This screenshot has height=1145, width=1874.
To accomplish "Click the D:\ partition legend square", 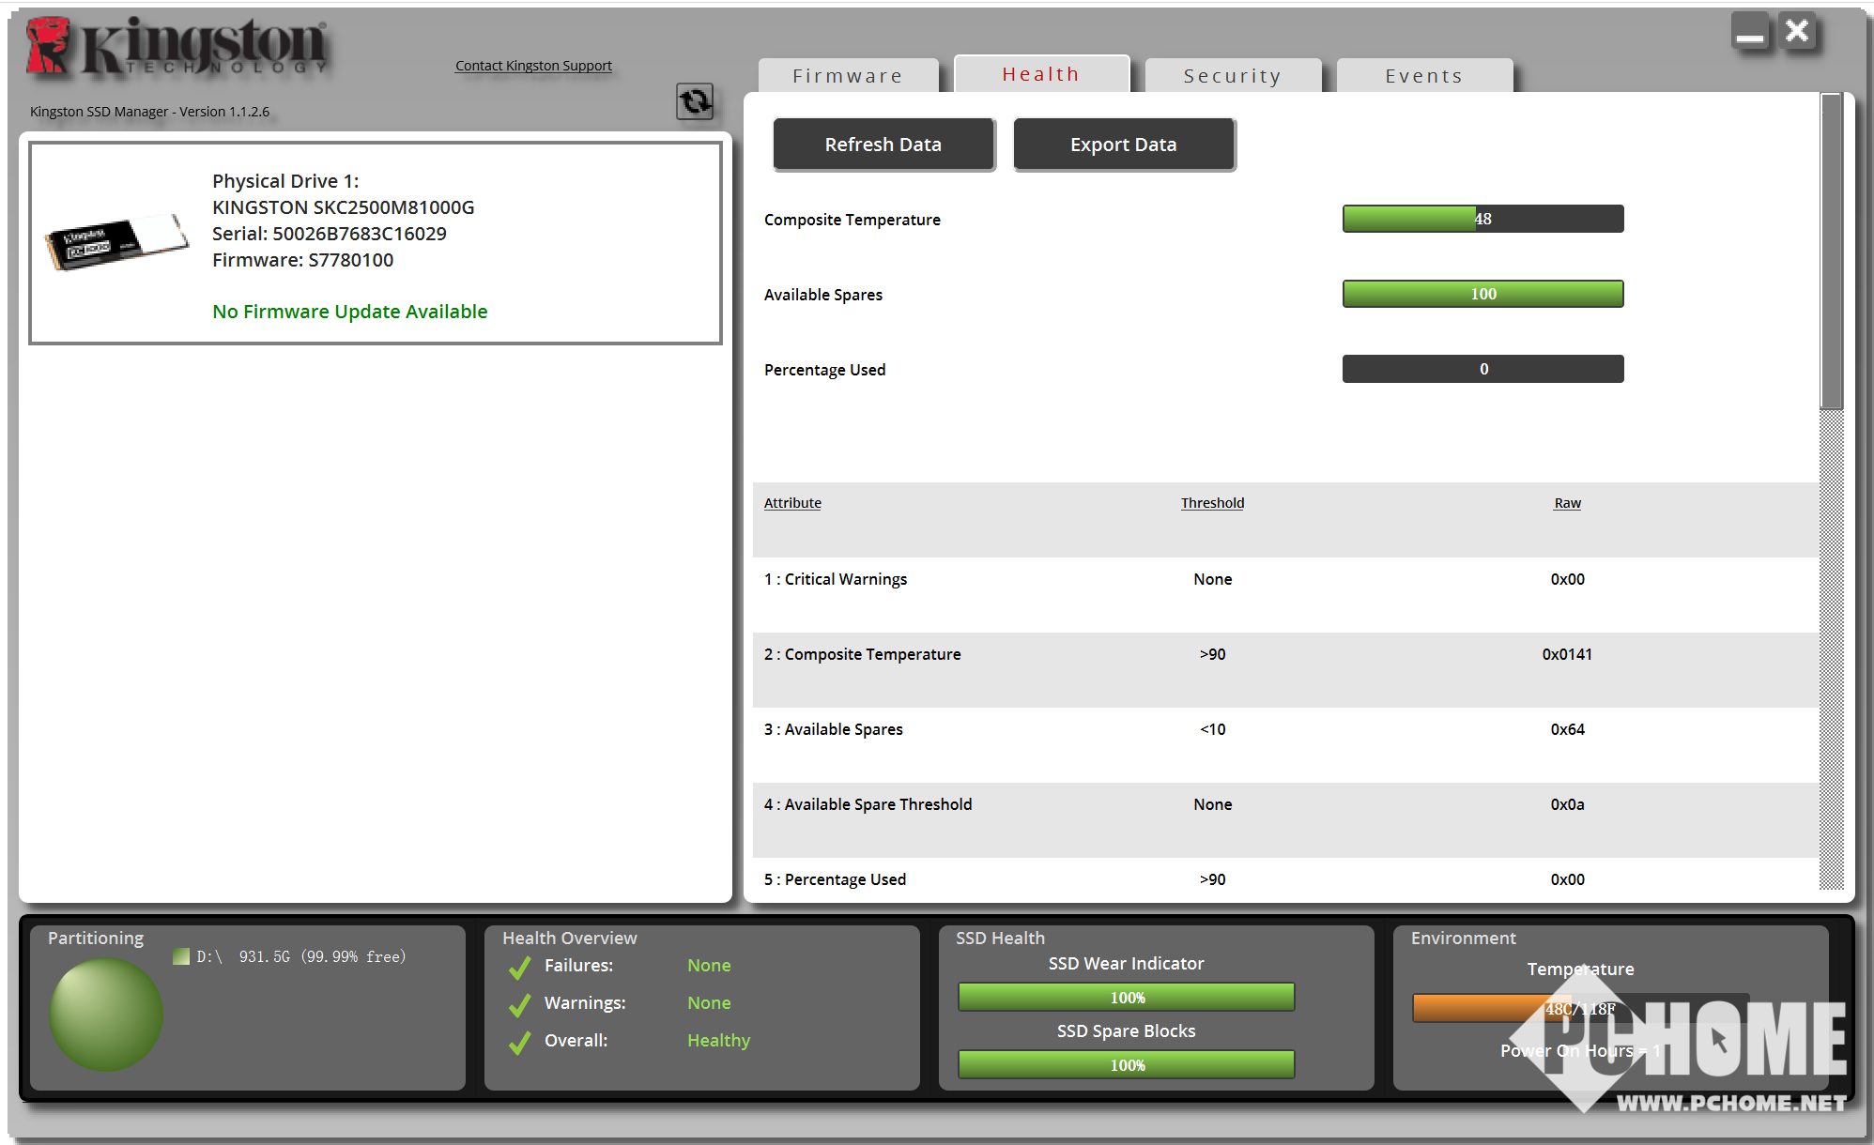I will pos(181,956).
